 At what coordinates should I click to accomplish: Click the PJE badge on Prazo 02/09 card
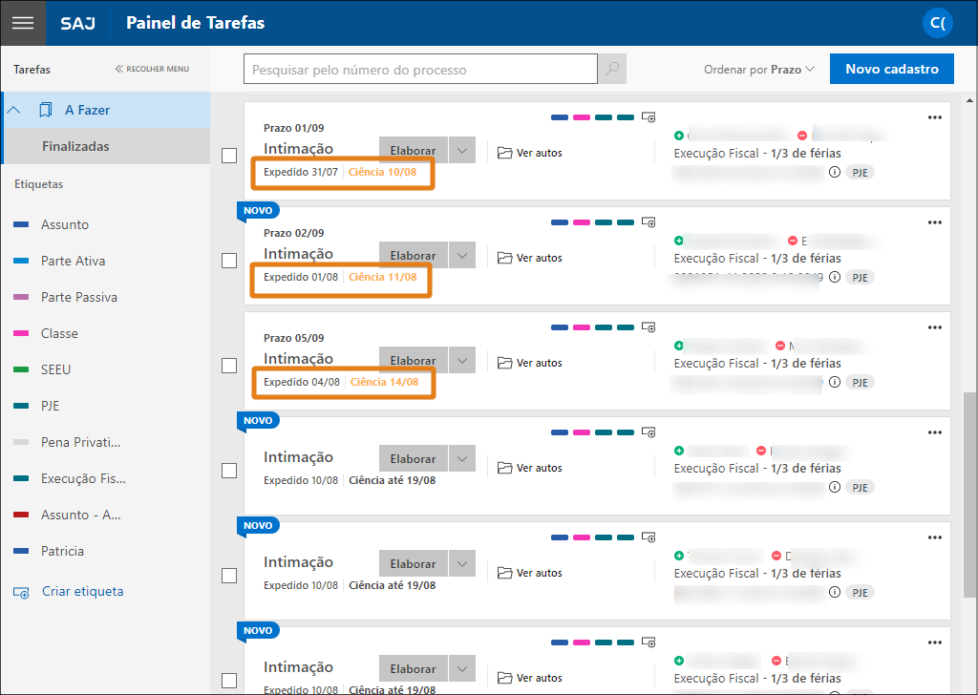[x=861, y=278]
